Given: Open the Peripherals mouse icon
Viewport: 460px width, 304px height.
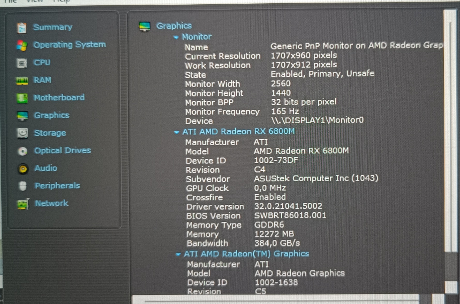Looking at the screenshot, I should point(23,186).
